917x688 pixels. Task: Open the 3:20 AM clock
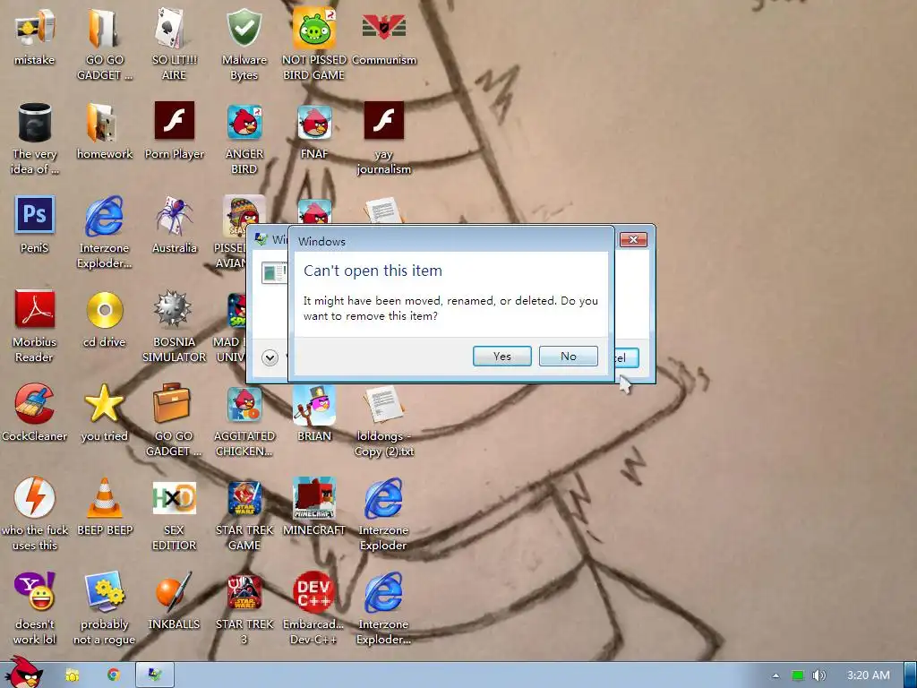(869, 675)
